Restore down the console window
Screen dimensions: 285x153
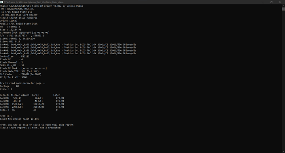(272, 2)
